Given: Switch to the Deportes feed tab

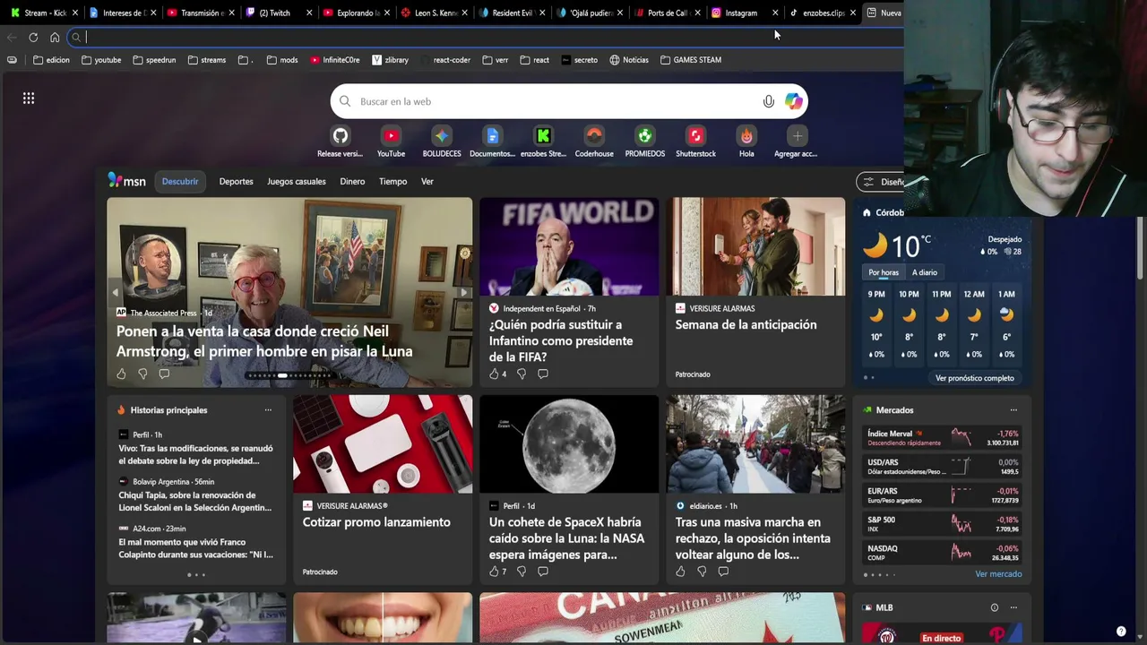Looking at the screenshot, I should click(x=237, y=182).
